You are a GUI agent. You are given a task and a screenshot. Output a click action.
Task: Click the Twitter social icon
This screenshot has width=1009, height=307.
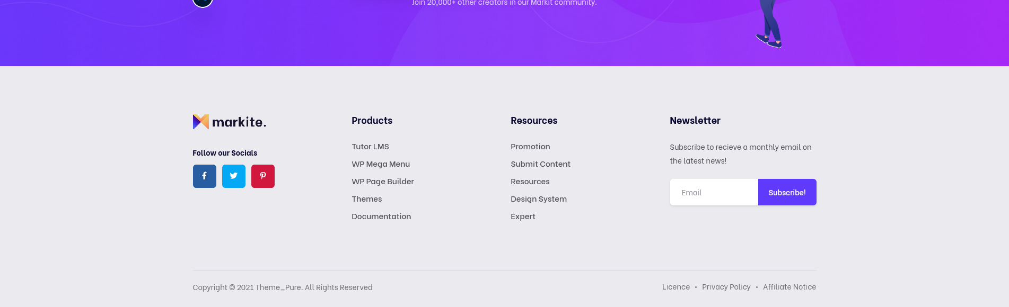(233, 176)
